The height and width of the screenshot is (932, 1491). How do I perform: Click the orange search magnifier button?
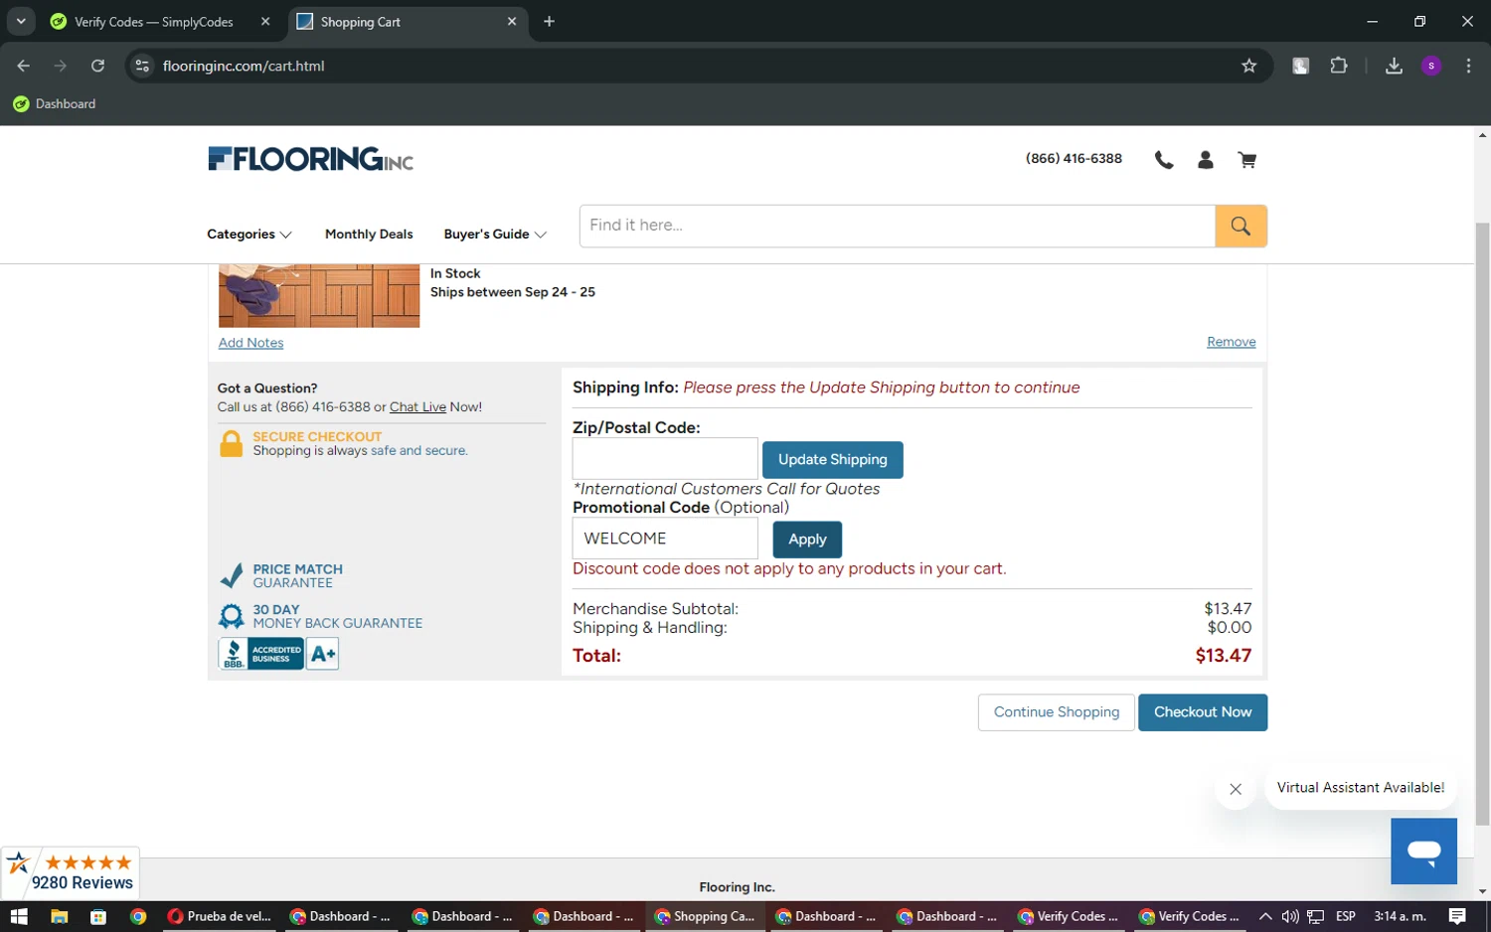click(1240, 227)
